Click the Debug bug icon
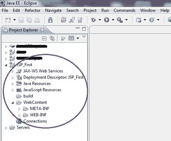The image size is (171, 141). pyautogui.click(x=93, y=20)
